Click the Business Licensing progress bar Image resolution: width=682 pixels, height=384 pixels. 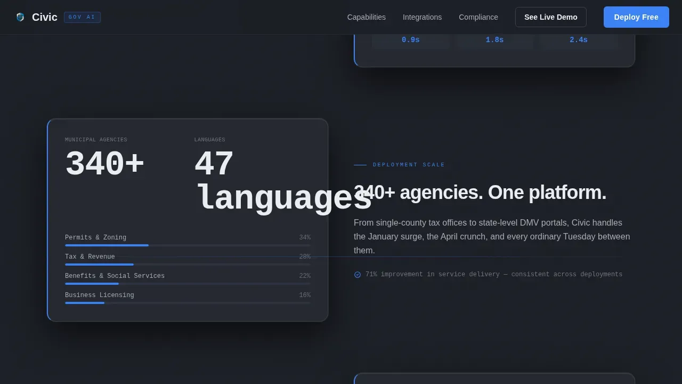click(188, 303)
